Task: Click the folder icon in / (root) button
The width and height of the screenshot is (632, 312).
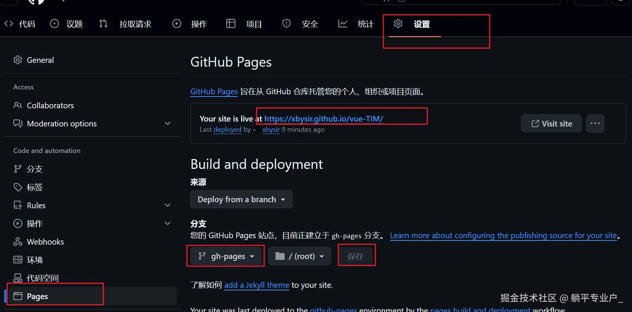Action: [x=280, y=256]
